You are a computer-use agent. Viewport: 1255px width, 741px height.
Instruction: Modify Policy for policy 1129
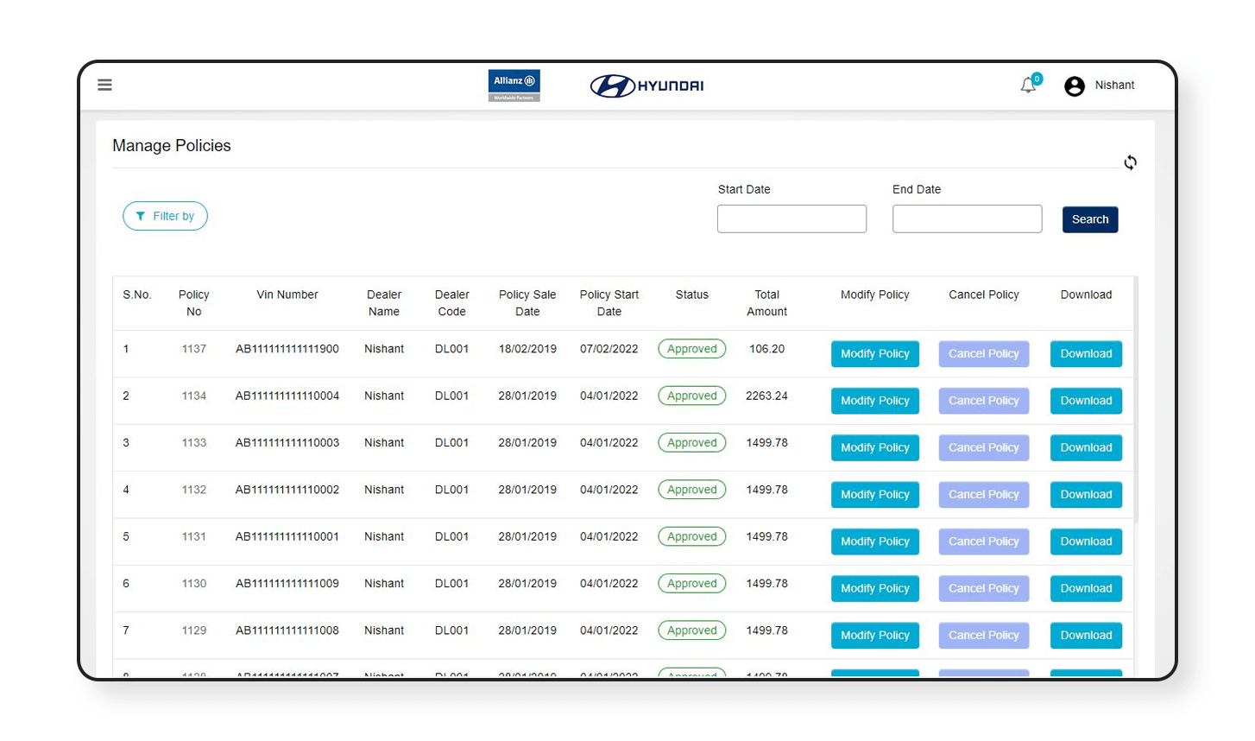[x=875, y=636]
